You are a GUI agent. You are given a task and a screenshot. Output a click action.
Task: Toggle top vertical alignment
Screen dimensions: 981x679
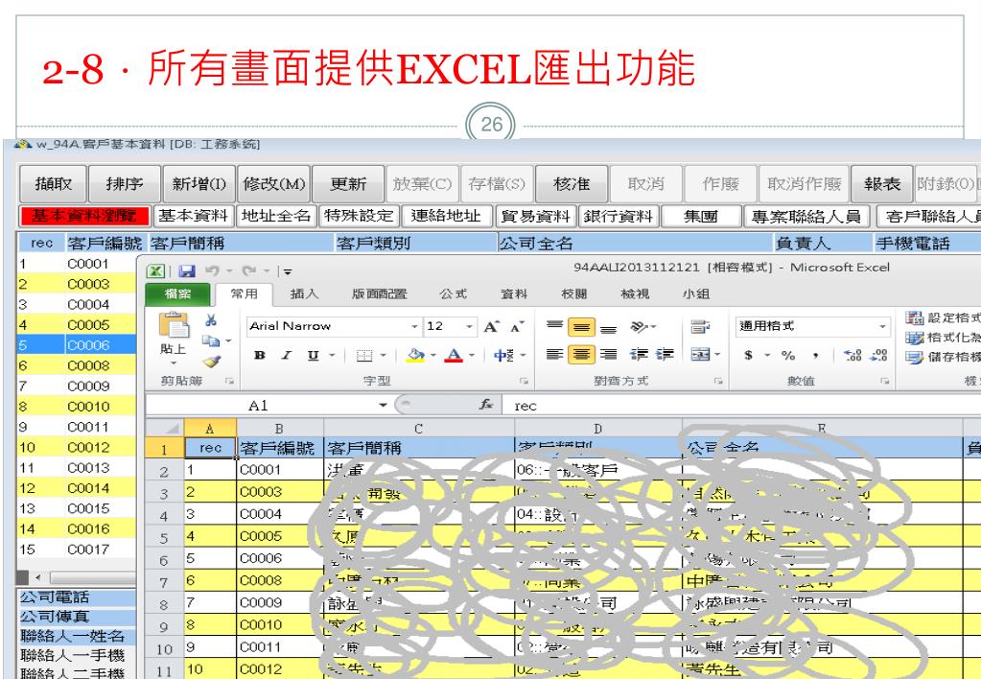[x=554, y=325]
